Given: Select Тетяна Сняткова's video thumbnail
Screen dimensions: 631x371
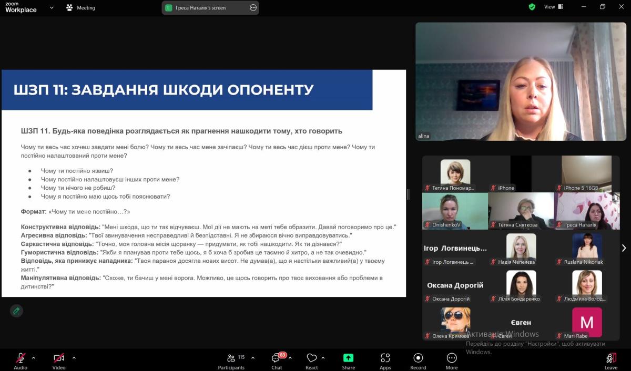Looking at the screenshot, I should [521, 211].
